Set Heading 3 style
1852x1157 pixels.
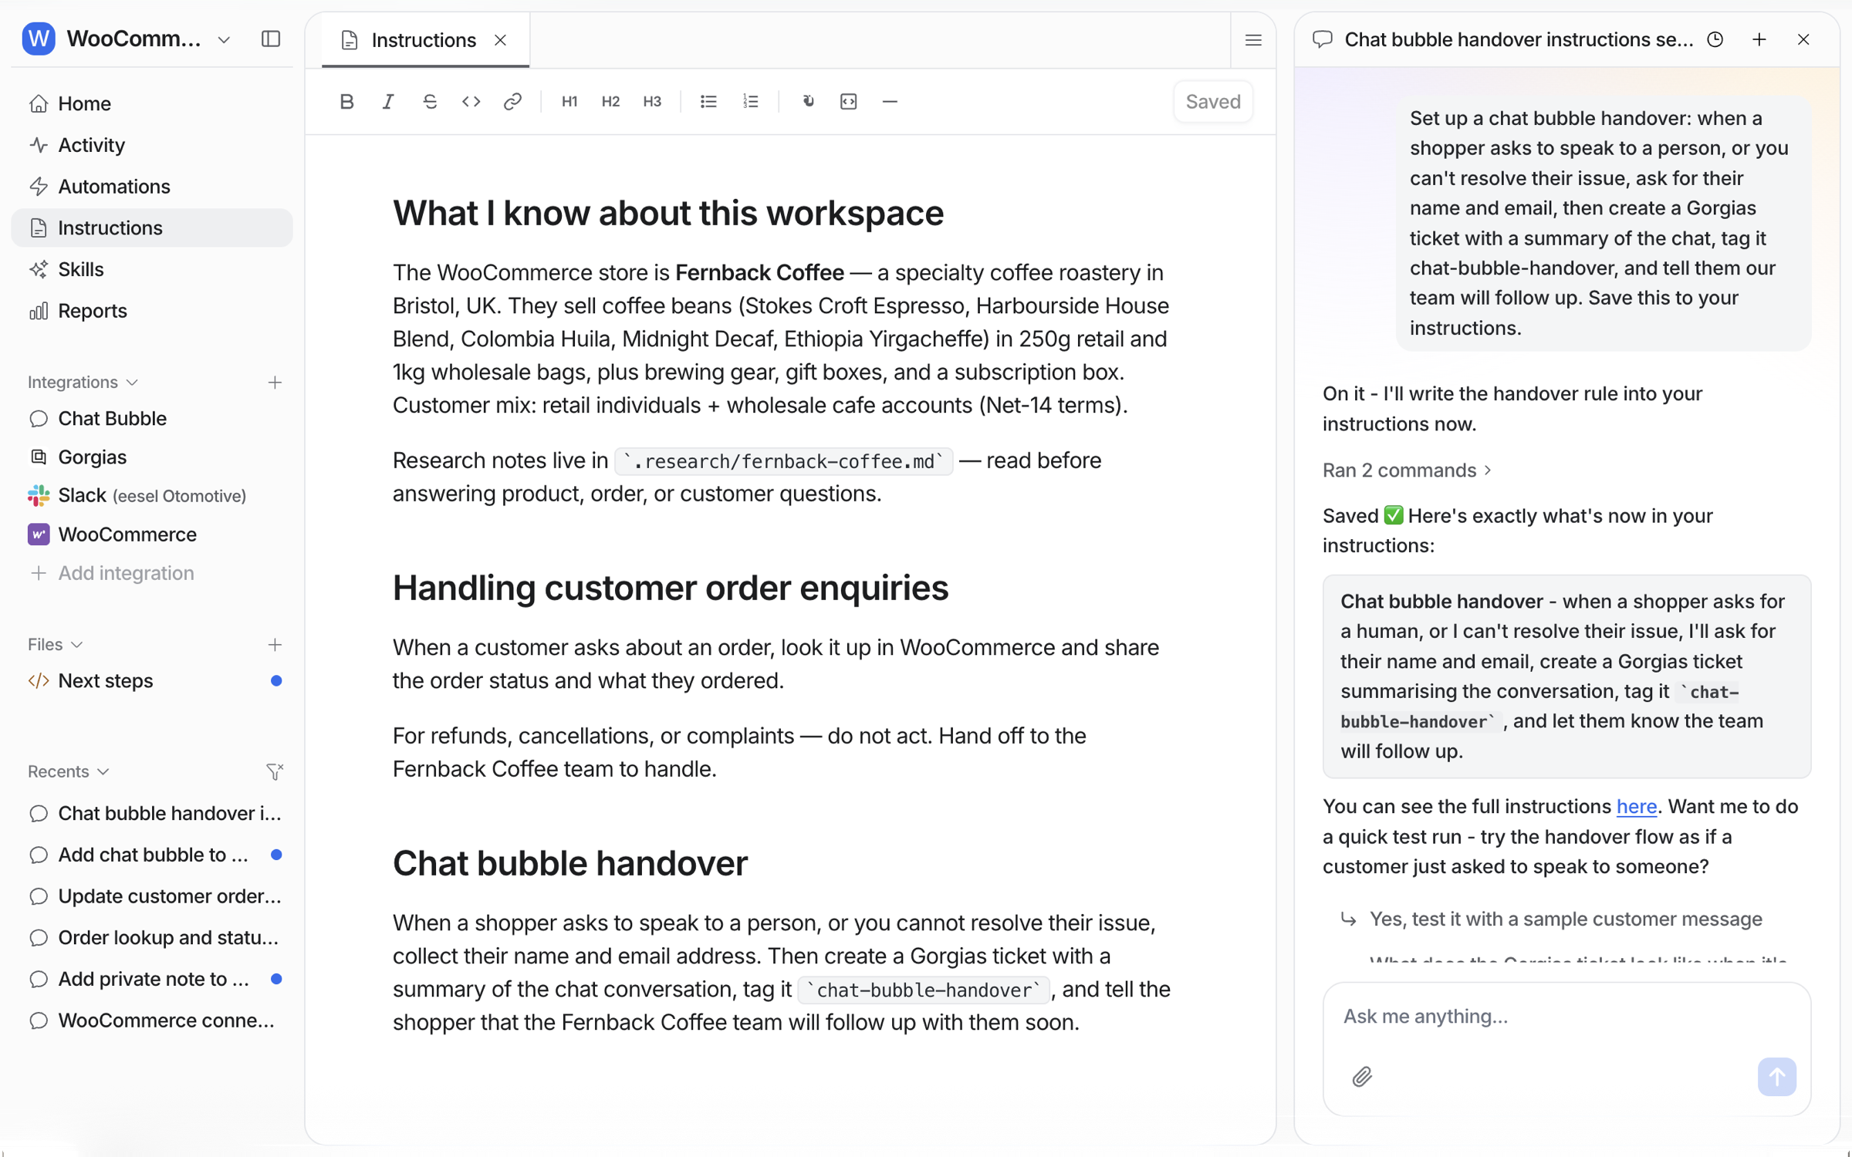point(652,101)
